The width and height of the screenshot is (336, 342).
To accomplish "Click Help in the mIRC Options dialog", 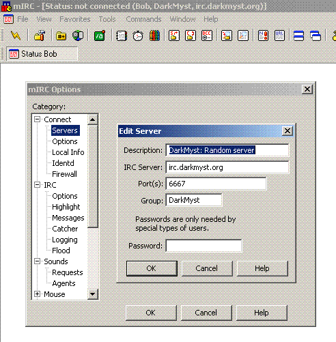I will [x=262, y=313].
